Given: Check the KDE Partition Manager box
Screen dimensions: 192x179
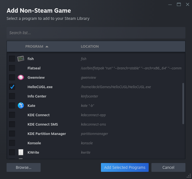Looking at the screenshot, I should tap(12, 134).
